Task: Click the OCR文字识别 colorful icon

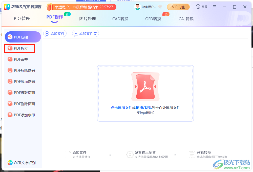Action: coord(10,163)
